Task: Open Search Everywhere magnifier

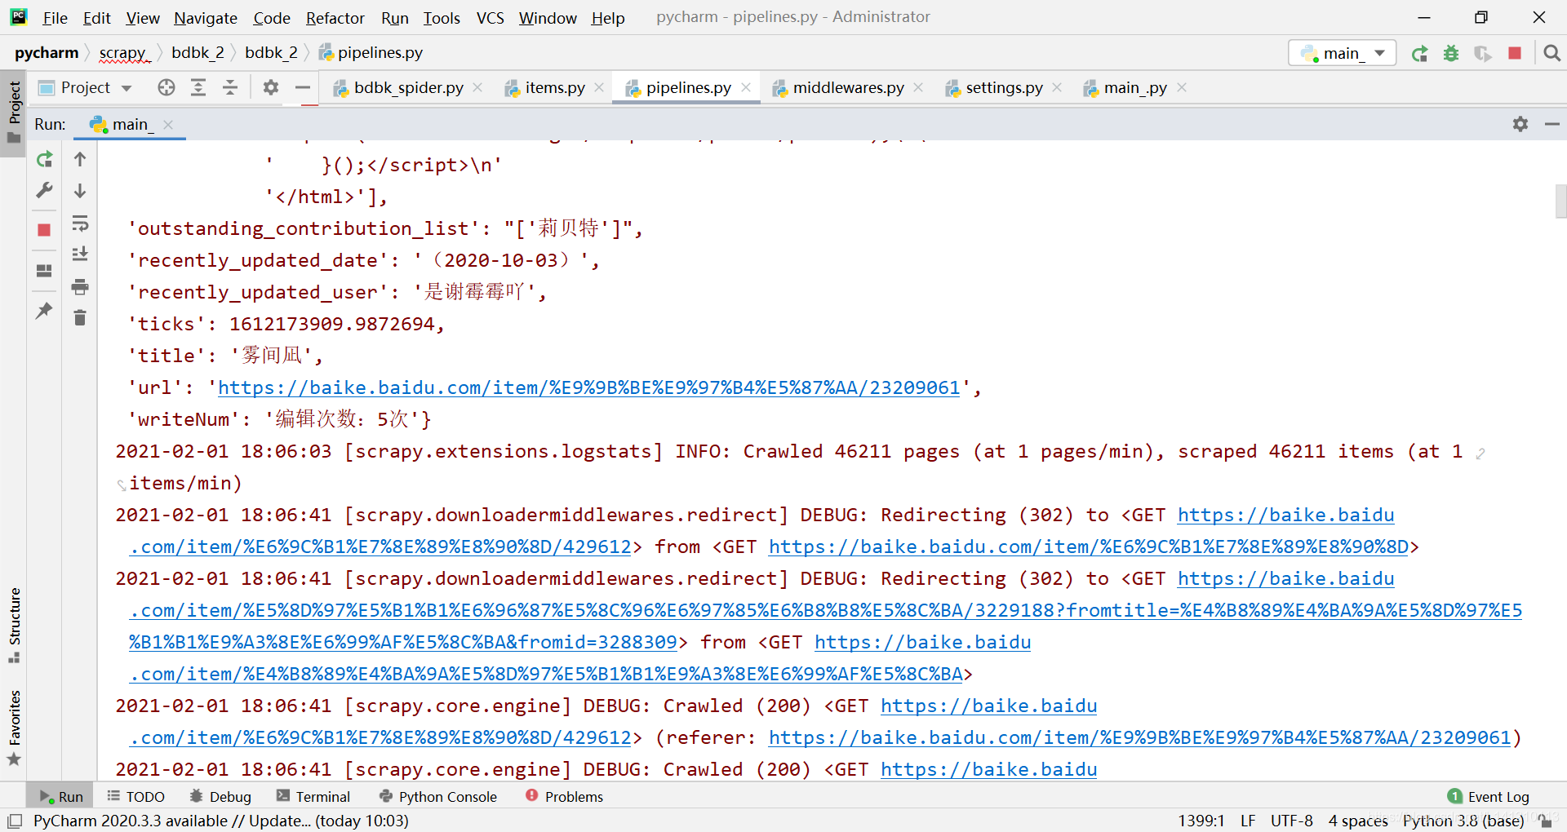Action: (x=1551, y=53)
